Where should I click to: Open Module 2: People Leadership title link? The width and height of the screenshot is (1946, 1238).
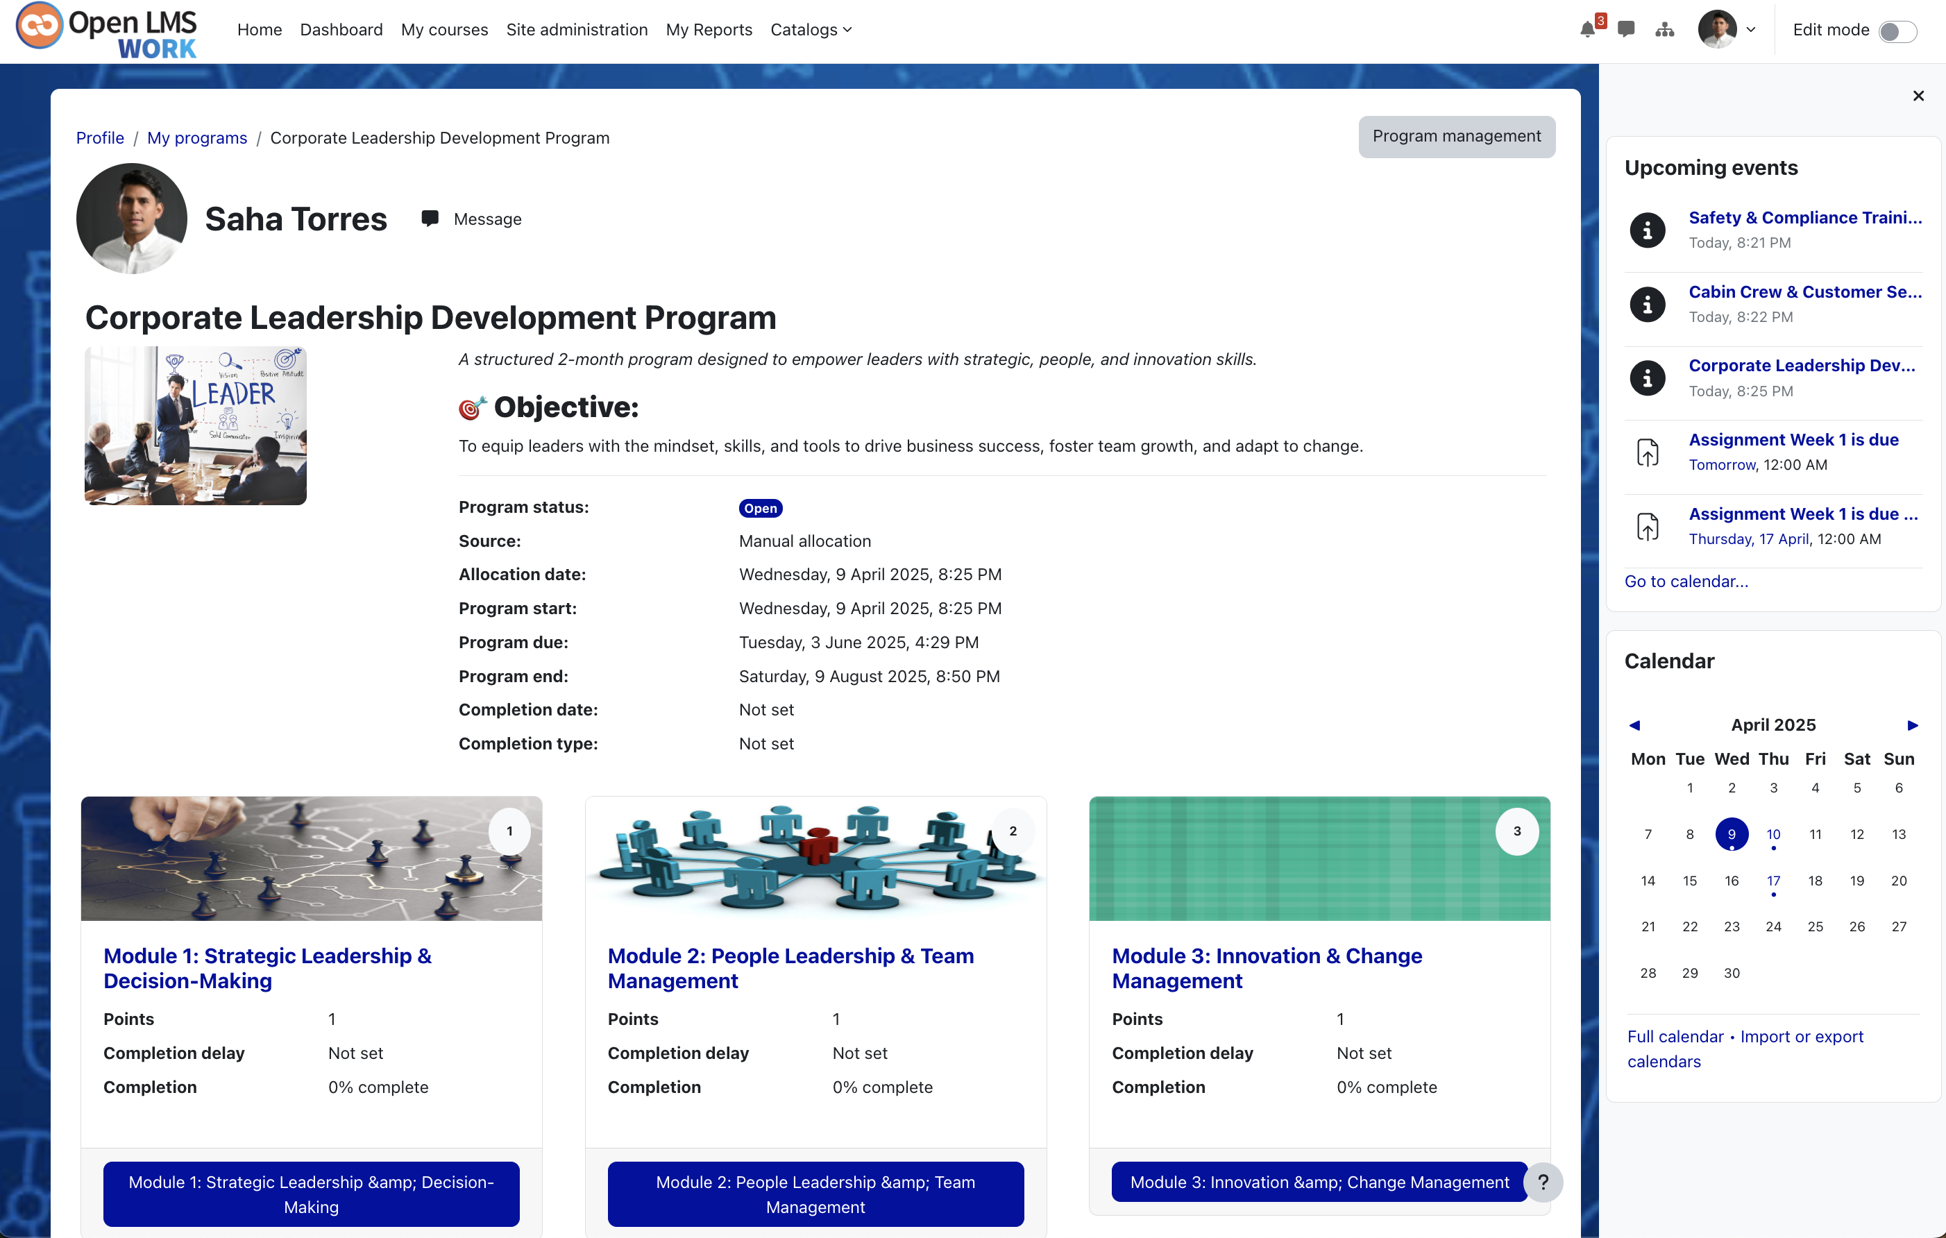790,968
